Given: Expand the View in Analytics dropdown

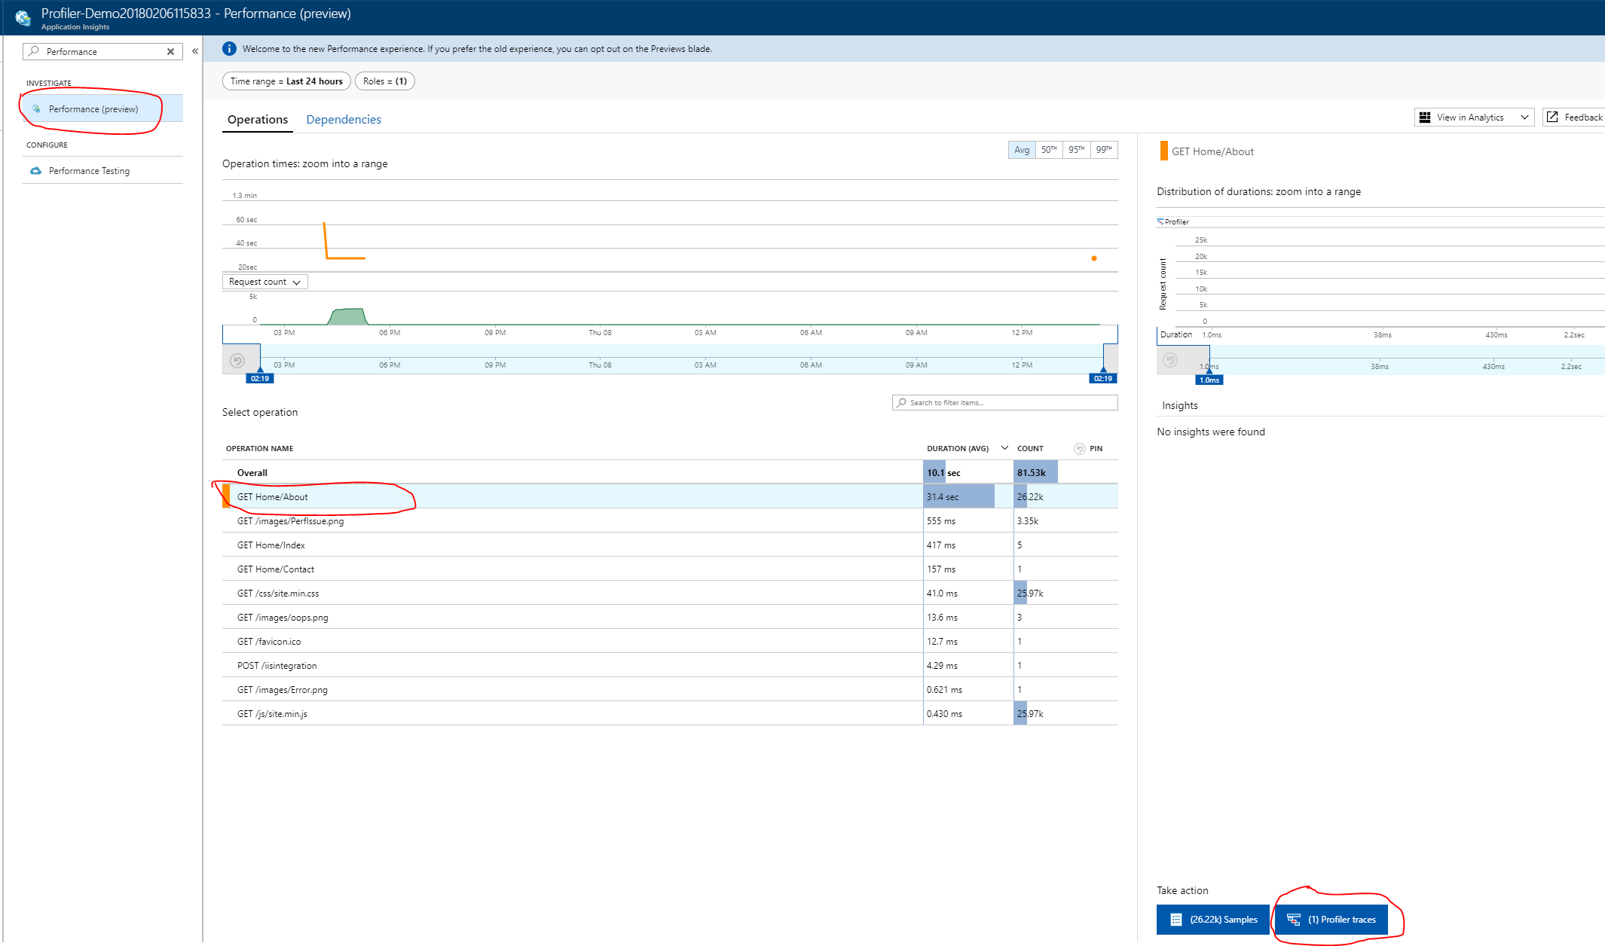Looking at the screenshot, I should pyautogui.click(x=1524, y=117).
